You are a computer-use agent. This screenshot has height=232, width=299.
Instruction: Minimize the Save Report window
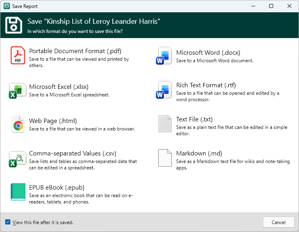coord(253,6)
